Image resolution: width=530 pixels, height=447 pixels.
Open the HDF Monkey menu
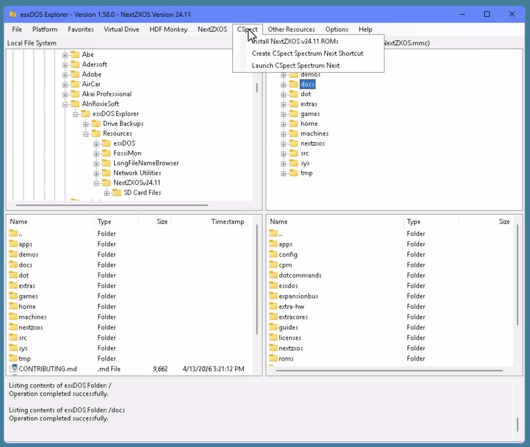(x=169, y=29)
